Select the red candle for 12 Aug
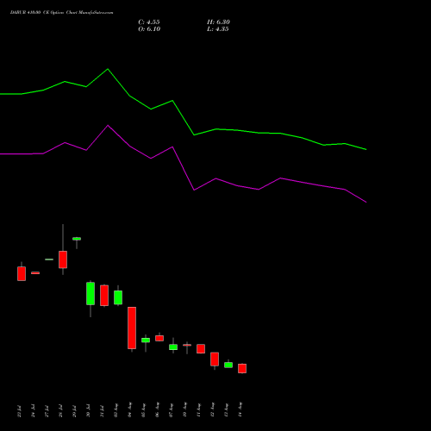Viewport: 431px width, 431px height. [x=215, y=359]
